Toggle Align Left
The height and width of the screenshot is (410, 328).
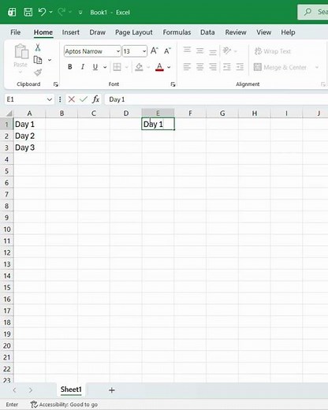(187, 67)
